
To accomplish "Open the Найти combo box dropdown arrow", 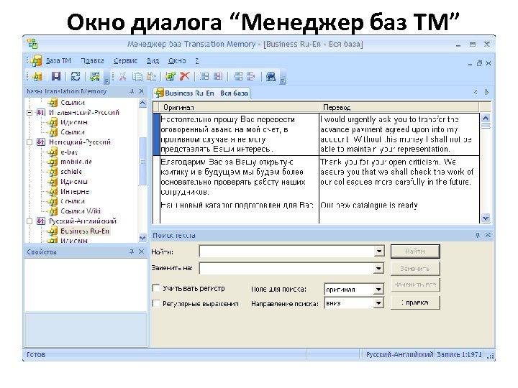I will click(379, 251).
